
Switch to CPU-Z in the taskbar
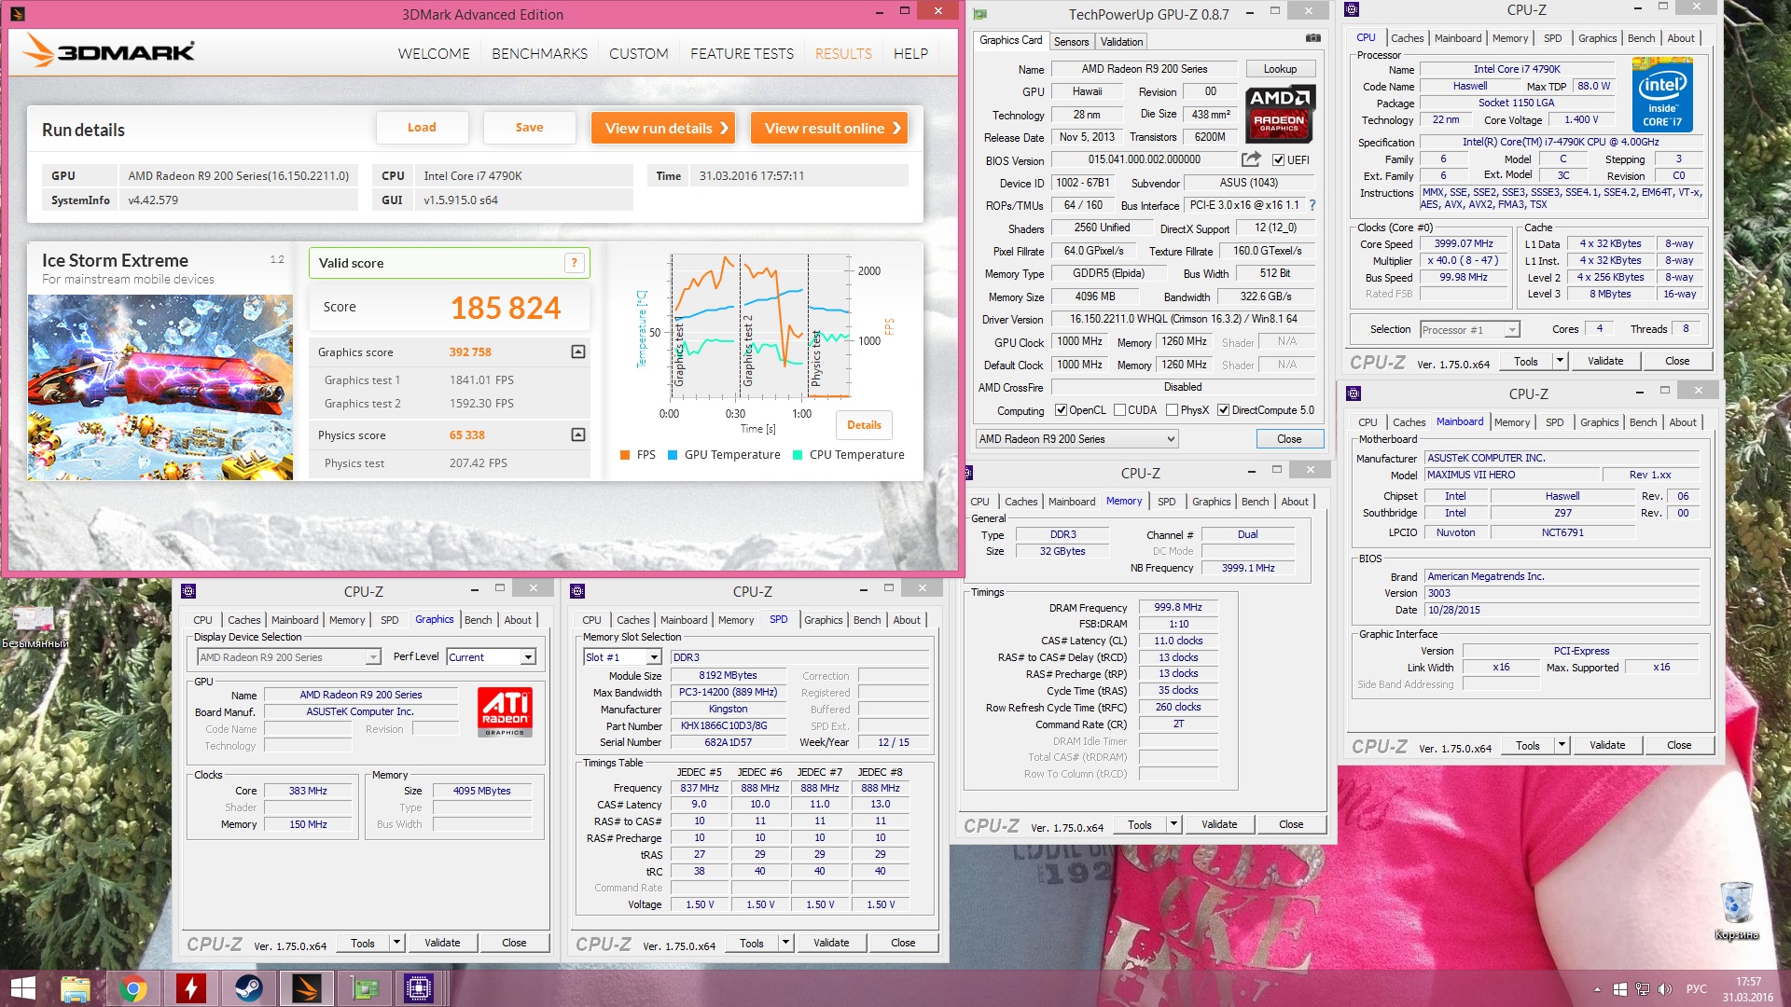coord(419,988)
